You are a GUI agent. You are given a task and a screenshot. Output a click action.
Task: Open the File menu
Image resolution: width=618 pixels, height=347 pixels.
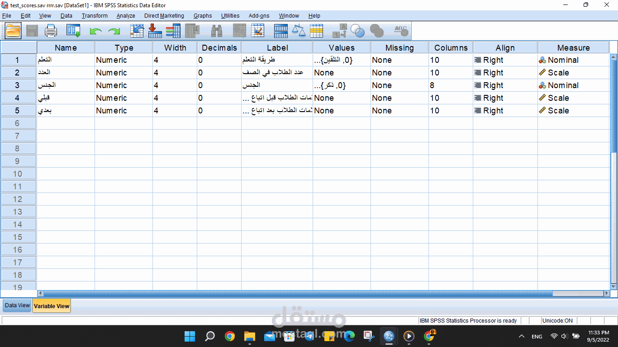(x=7, y=15)
